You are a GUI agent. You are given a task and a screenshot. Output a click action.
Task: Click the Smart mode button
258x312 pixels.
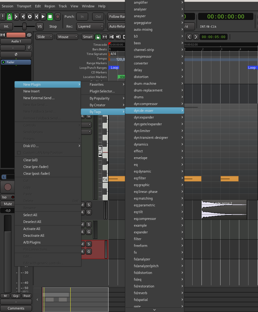88,37
